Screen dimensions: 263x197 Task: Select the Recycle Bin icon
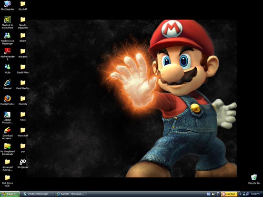[254, 179]
